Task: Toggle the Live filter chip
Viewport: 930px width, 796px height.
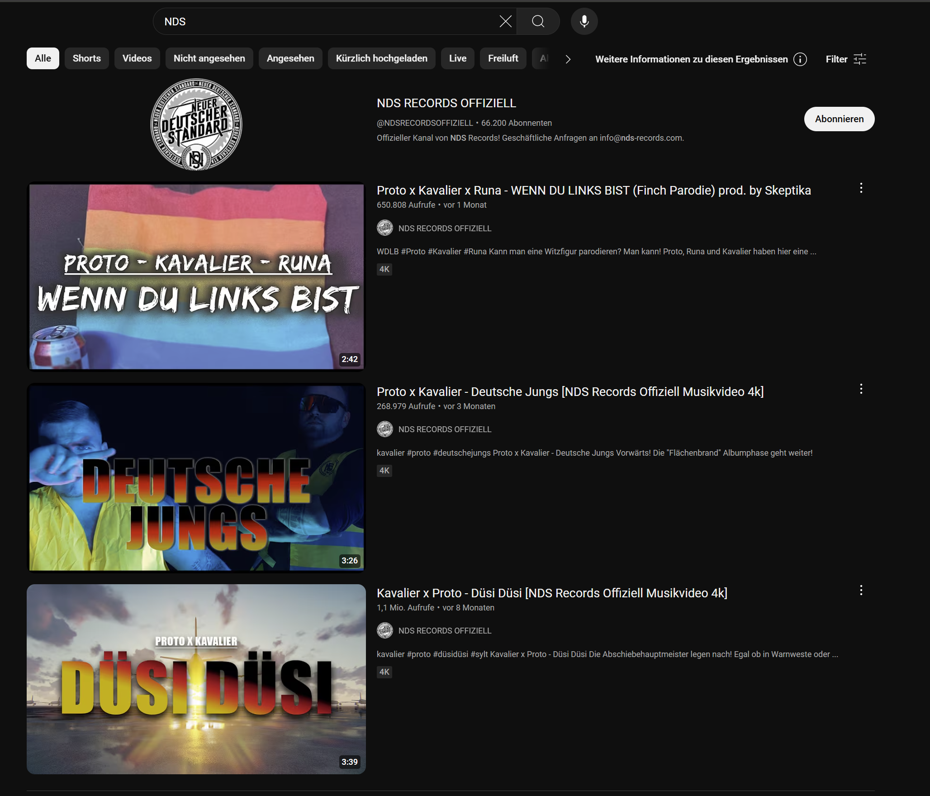Action: coord(457,58)
